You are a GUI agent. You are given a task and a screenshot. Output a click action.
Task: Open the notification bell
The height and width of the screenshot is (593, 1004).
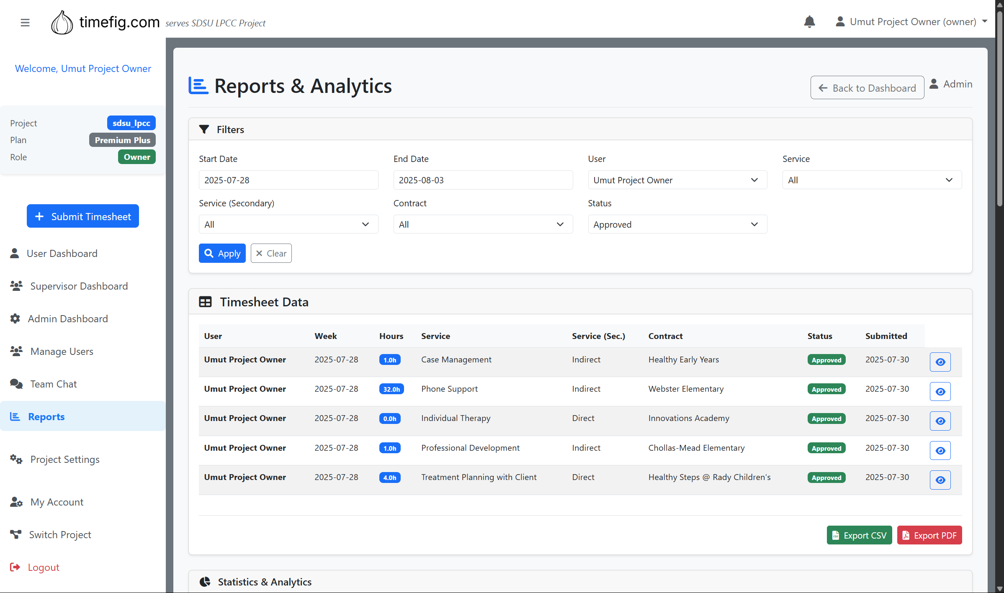pos(809,22)
